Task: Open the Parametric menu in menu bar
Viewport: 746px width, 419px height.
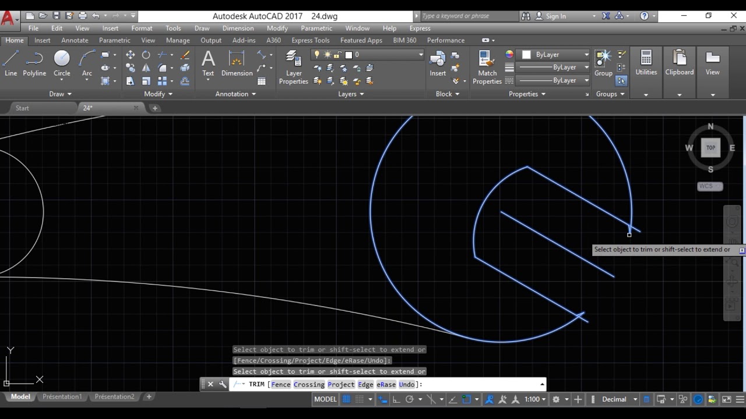Action: 316,28
